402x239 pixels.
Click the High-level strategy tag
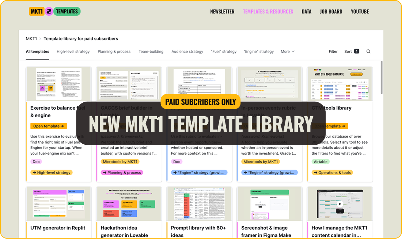coord(52,172)
